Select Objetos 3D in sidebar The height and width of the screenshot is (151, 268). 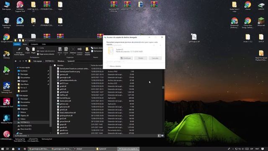(x=24, y=116)
